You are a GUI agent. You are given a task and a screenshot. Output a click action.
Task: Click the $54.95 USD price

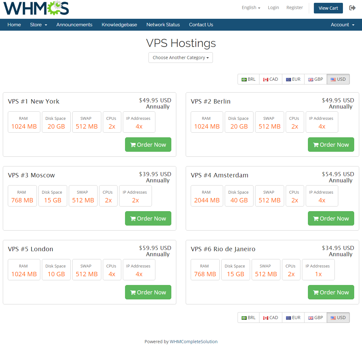point(338,174)
